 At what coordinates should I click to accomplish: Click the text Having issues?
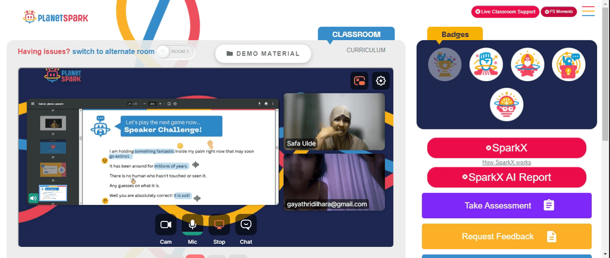point(44,52)
